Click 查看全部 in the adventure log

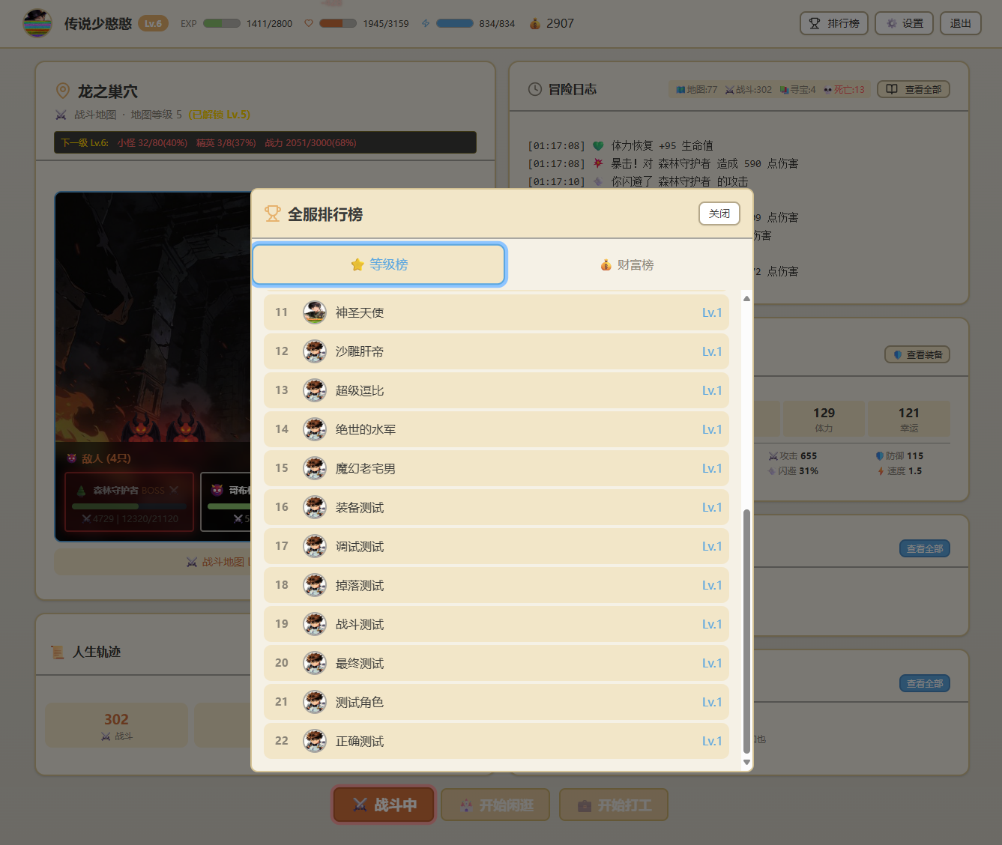(913, 89)
